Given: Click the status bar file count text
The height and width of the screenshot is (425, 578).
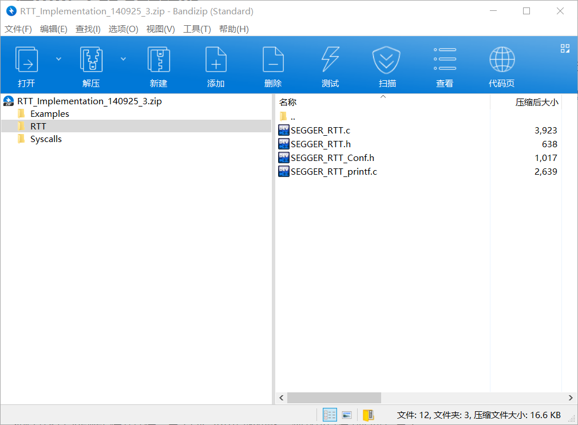Looking at the screenshot, I should (478, 415).
